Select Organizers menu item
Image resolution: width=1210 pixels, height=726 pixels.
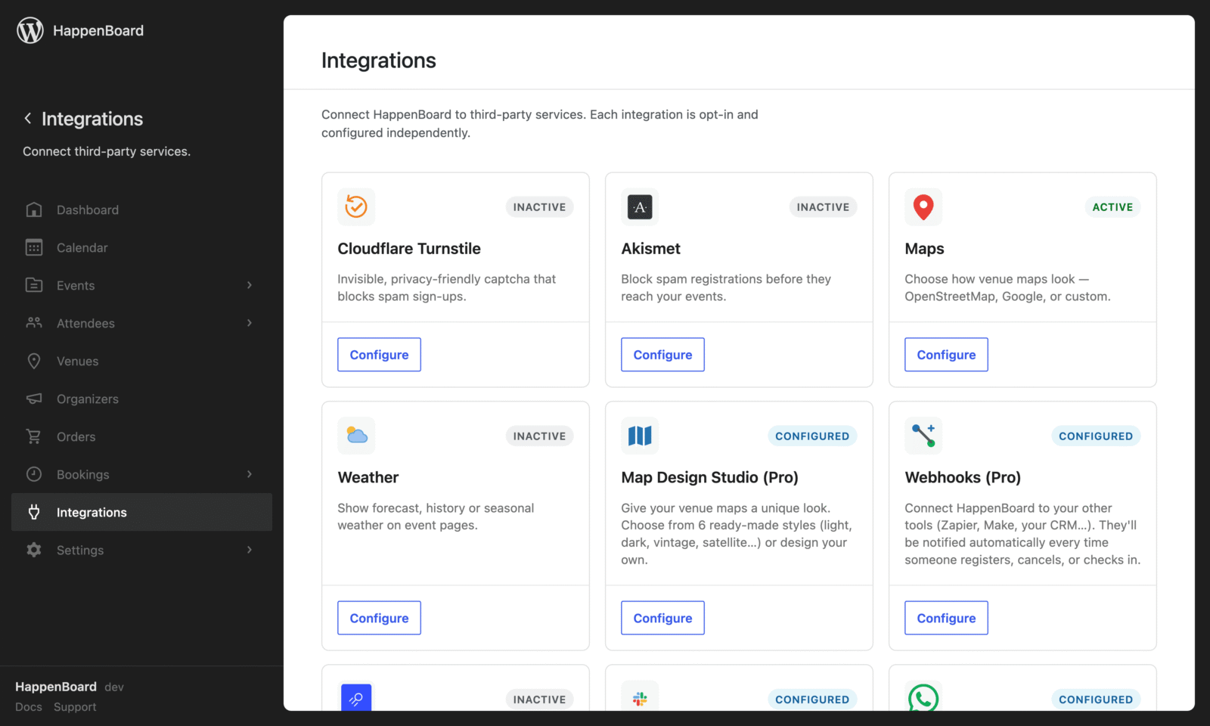(x=141, y=399)
